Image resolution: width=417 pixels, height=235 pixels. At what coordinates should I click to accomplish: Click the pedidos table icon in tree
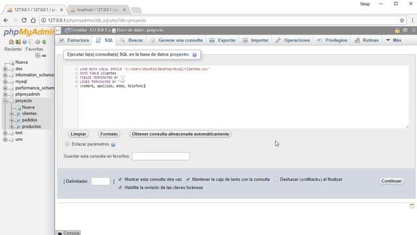coord(18,120)
